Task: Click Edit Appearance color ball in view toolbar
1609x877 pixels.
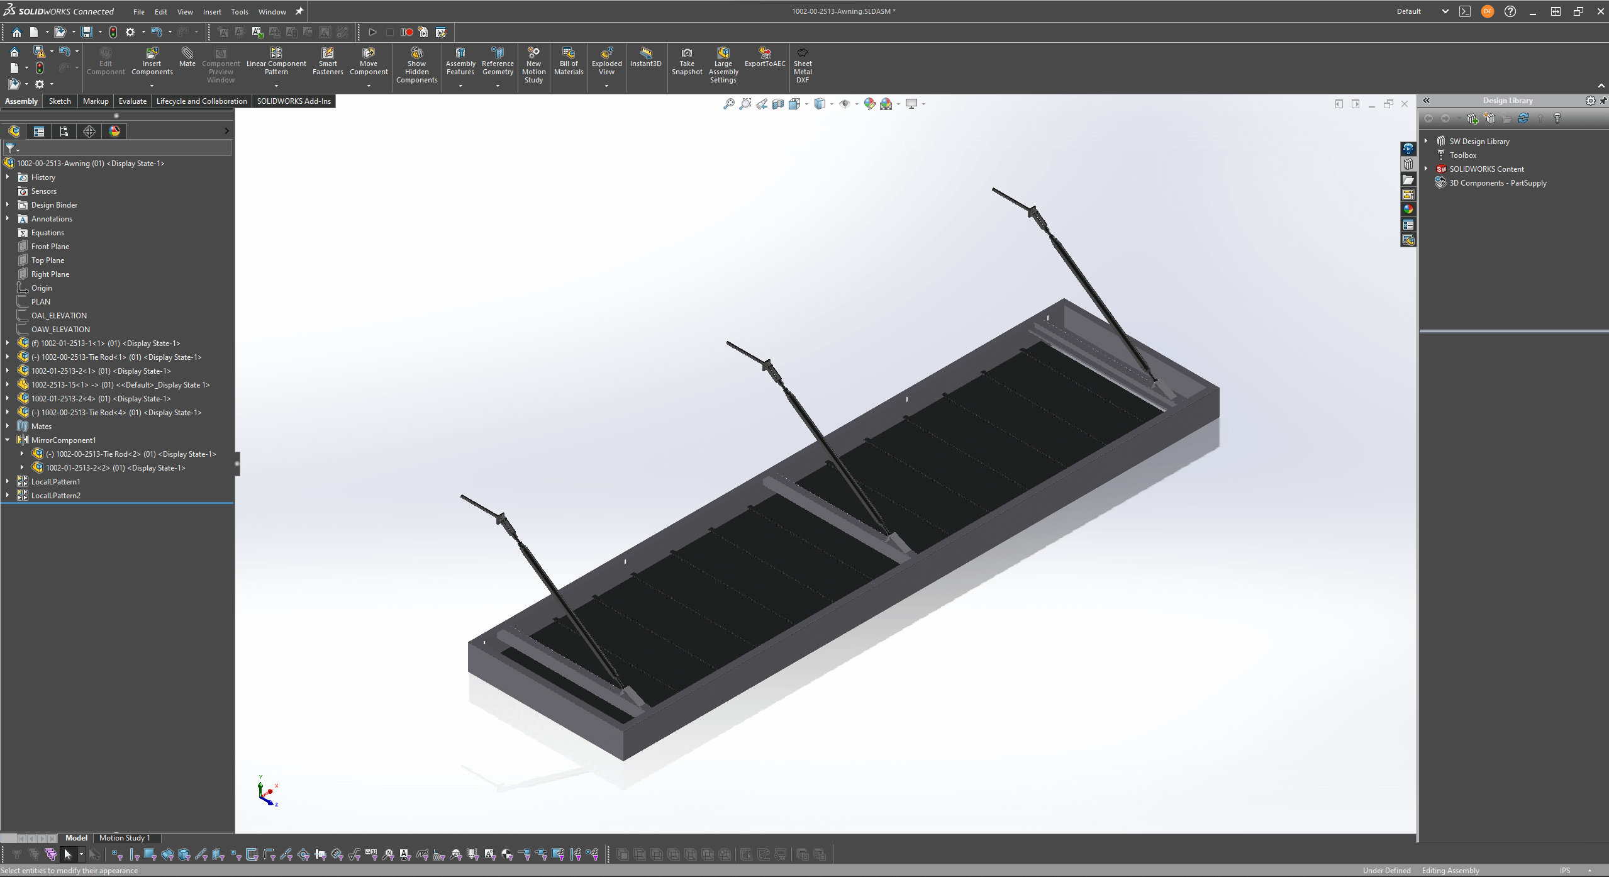Action: pos(869,104)
